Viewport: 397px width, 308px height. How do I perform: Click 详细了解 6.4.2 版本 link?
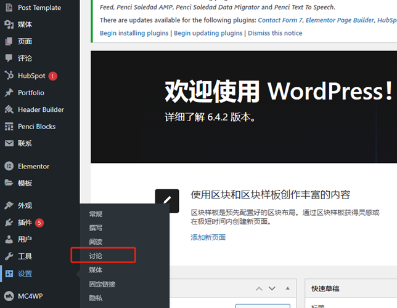coord(210,117)
